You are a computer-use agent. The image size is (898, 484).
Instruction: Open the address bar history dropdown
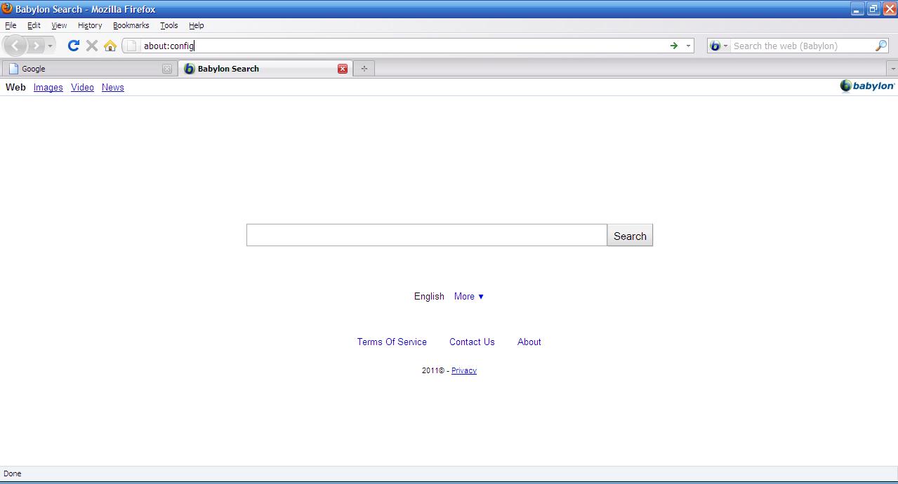[688, 46]
